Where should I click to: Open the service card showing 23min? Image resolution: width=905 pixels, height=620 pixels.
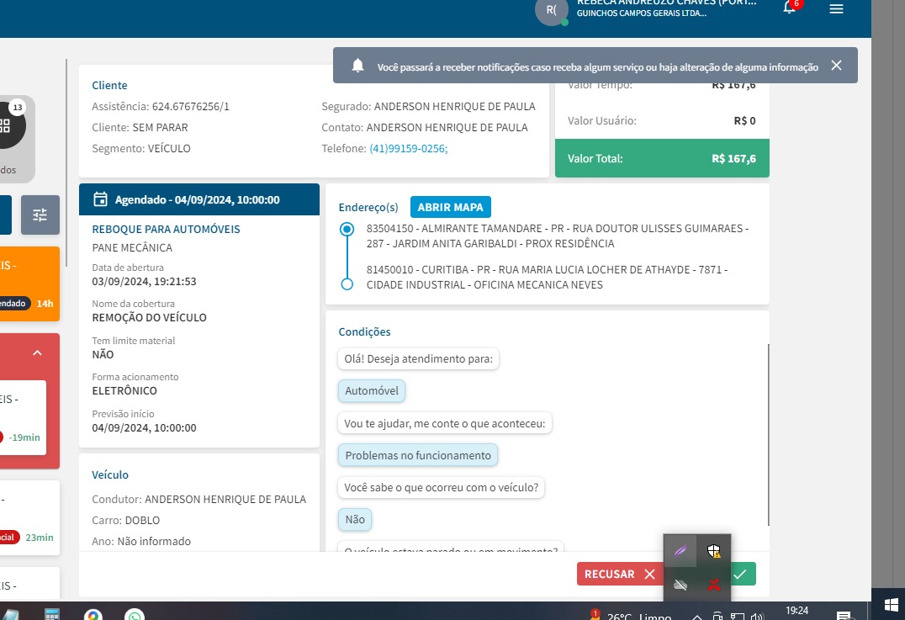coord(29,518)
